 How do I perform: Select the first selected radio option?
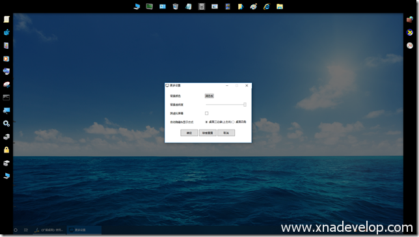tap(206, 122)
